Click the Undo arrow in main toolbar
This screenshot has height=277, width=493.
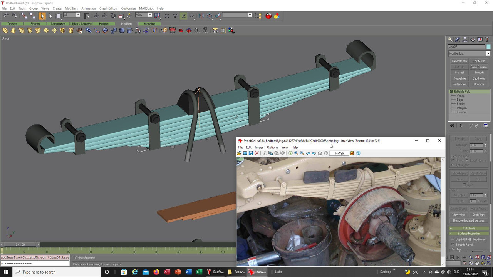pos(6,16)
